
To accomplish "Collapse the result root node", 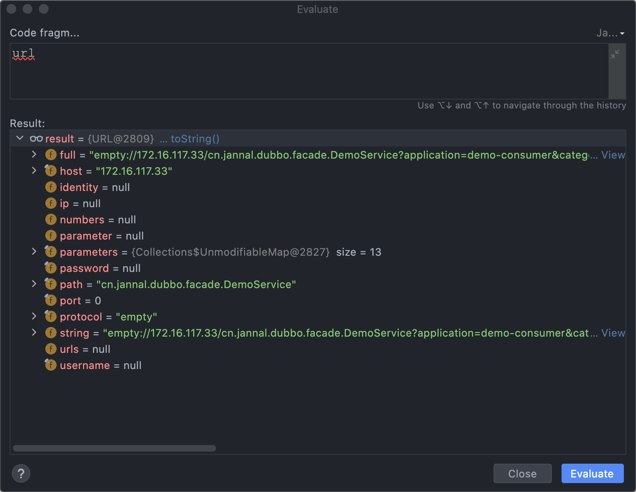I will [20, 138].
